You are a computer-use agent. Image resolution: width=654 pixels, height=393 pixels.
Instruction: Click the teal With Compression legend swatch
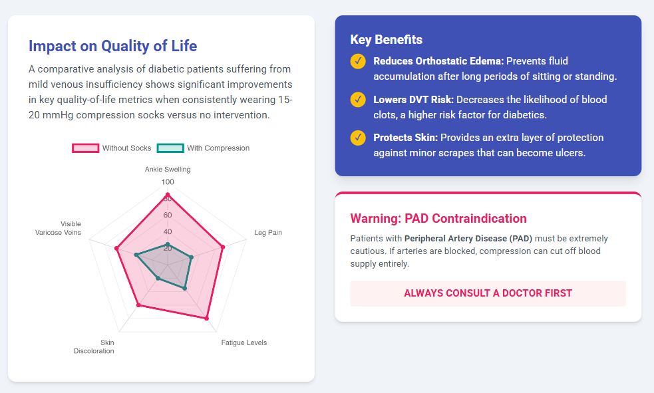click(x=170, y=148)
